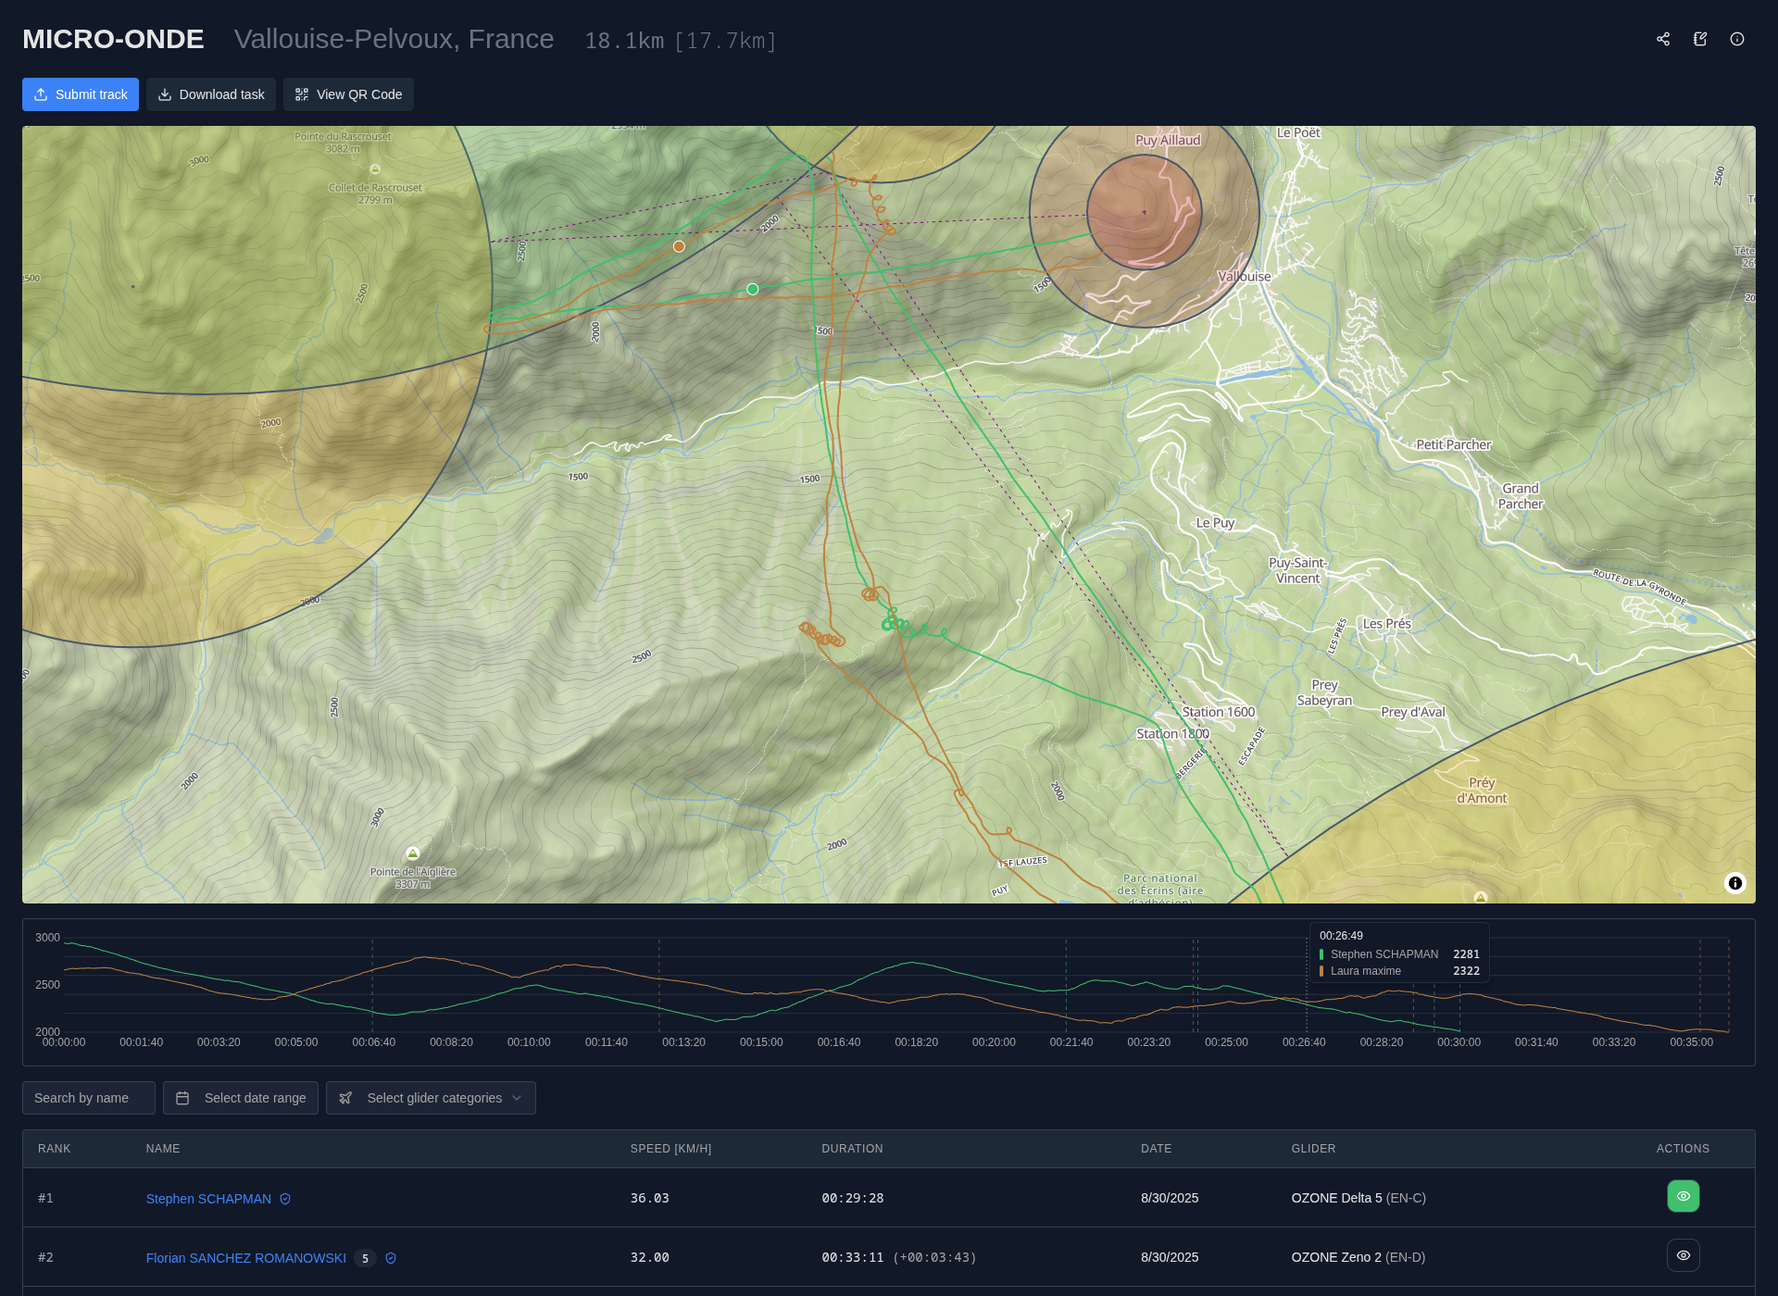The width and height of the screenshot is (1778, 1296).
Task: Open the notebook edit icon
Action: pos(1700,39)
